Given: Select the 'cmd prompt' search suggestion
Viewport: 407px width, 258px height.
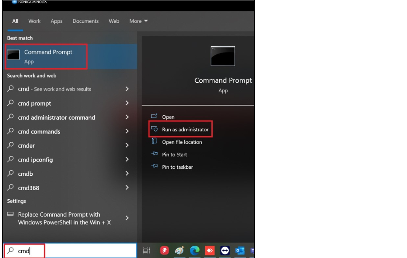Looking at the screenshot, I should coord(70,103).
